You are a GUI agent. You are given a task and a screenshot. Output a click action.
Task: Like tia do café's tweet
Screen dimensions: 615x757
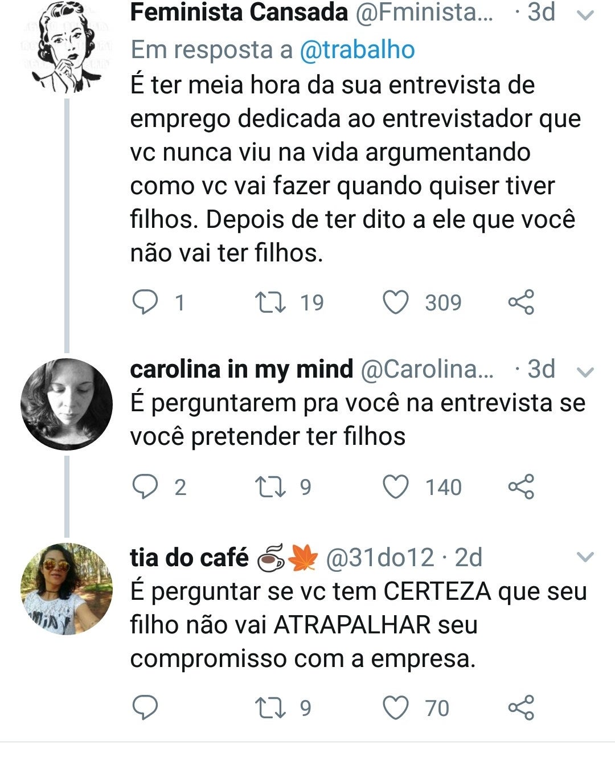pyautogui.click(x=395, y=707)
